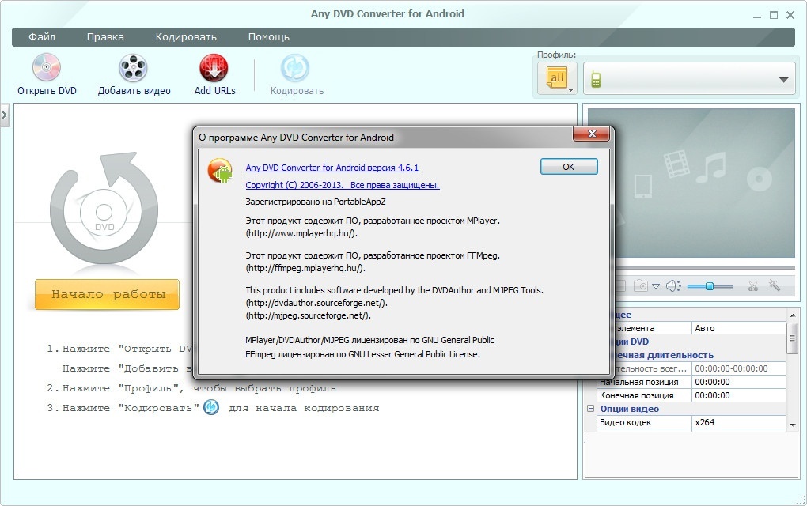
Task: Open the Помощь menu
Action: pyautogui.click(x=269, y=36)
